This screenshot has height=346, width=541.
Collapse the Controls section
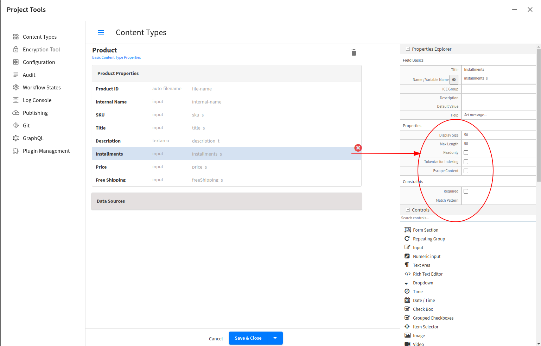tap(408, 210)
